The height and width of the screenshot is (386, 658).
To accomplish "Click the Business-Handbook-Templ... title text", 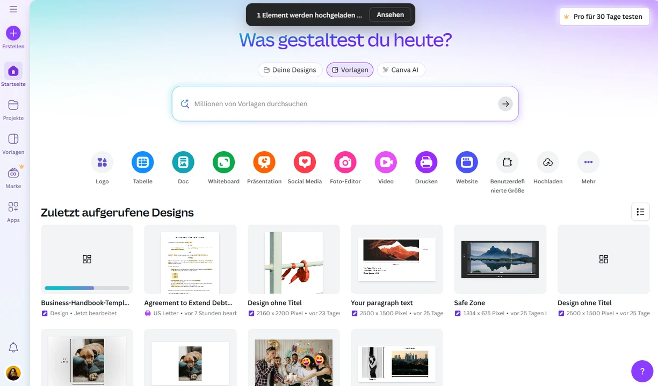I will (x=85, y=303).
